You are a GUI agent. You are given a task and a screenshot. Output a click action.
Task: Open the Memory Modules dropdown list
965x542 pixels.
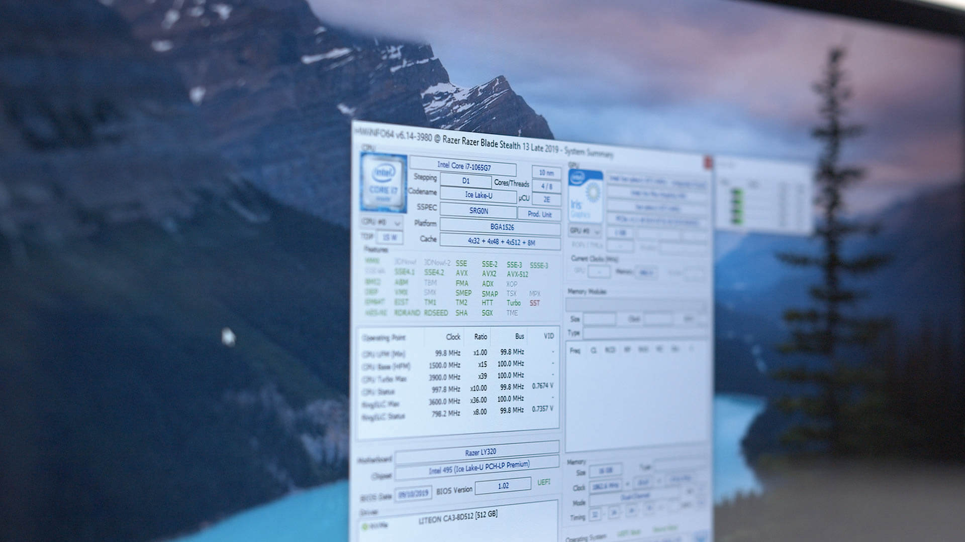point(636,305)
